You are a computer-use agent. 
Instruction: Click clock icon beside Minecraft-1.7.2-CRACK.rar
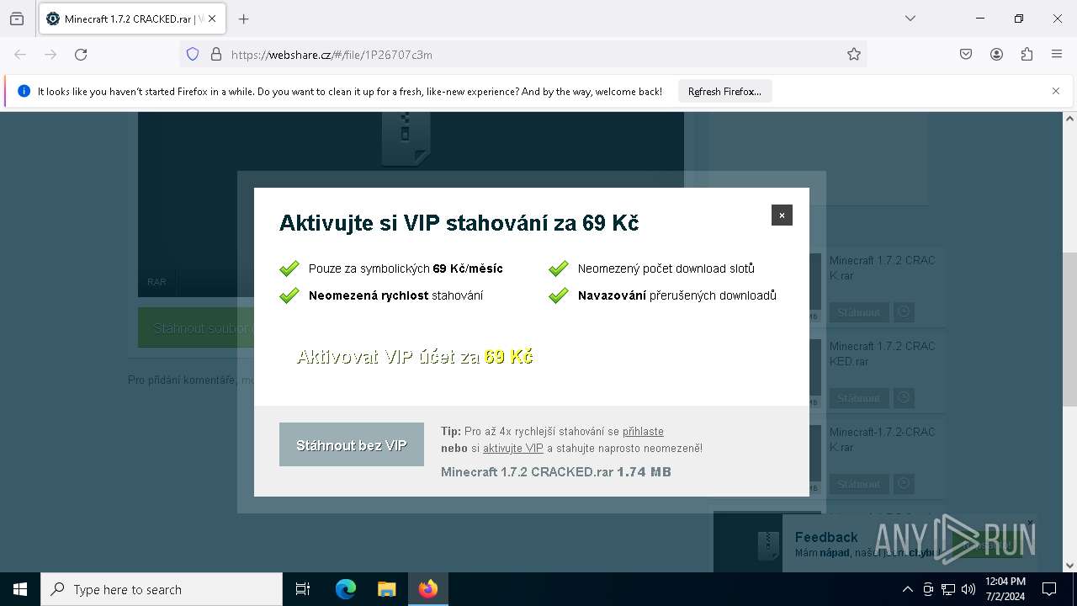tap(904, 484)
